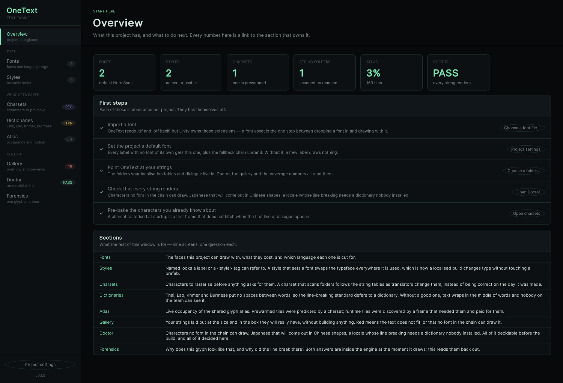The width and height of the screenshot is (563, 383).
Task: Click the Choose a folder… button
Action: 524,171
